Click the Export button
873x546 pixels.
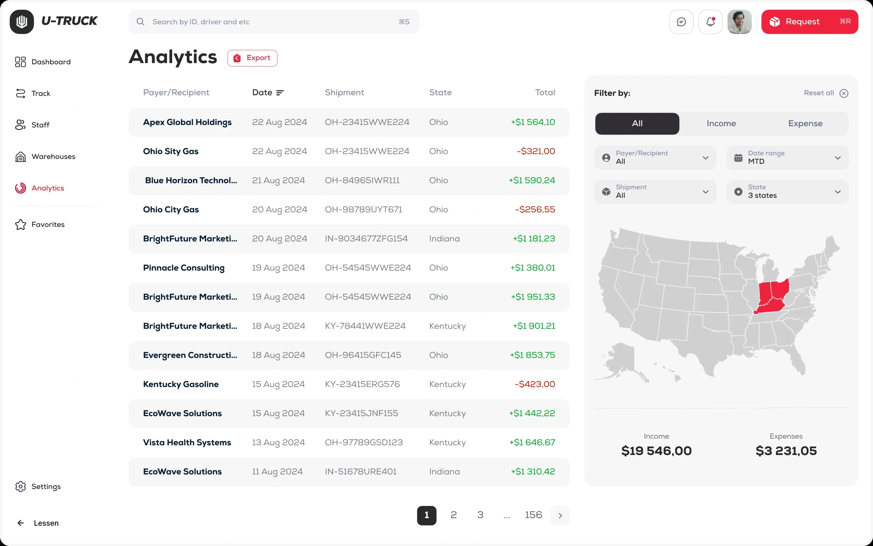pyautogui.click(x=252, y=58)
